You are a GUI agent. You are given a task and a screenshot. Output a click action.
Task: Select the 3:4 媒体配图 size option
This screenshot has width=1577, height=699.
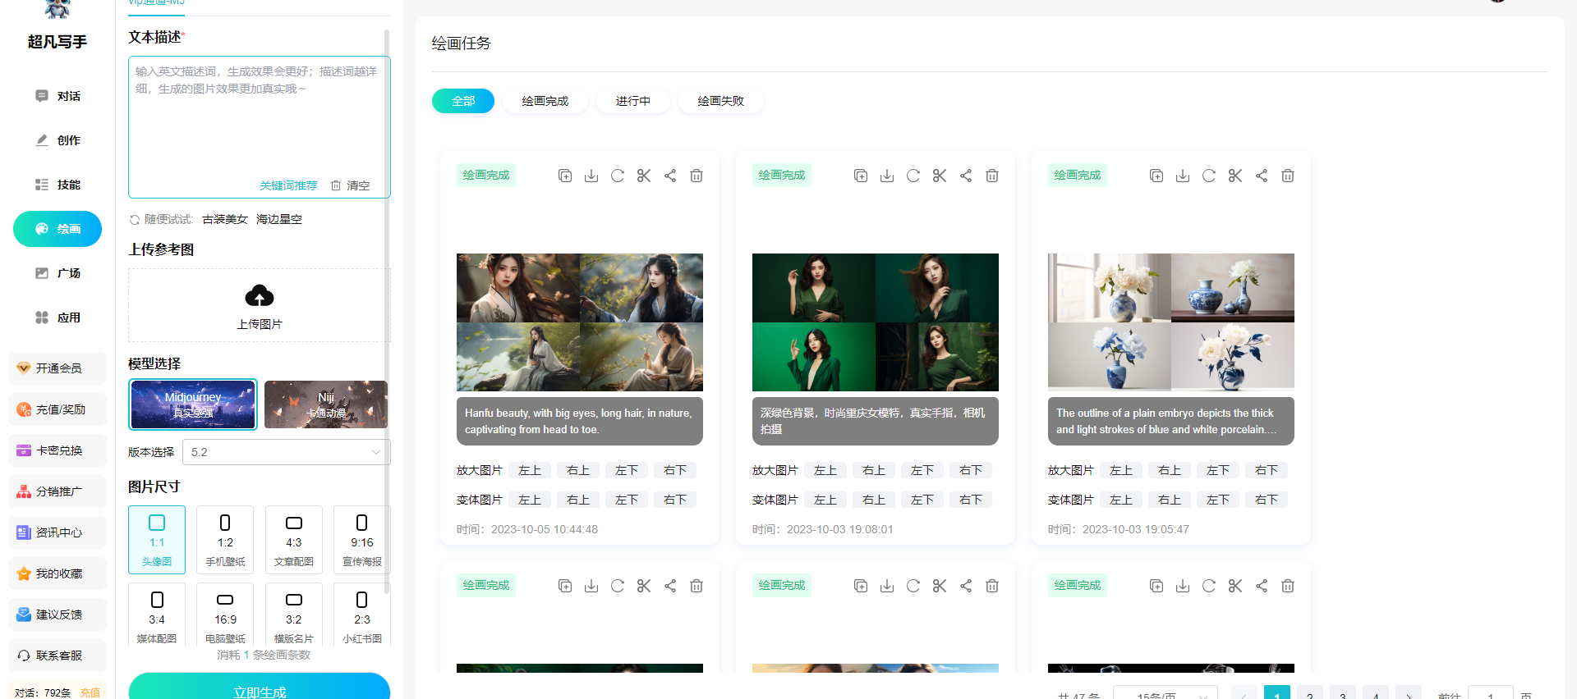(157, 615)
